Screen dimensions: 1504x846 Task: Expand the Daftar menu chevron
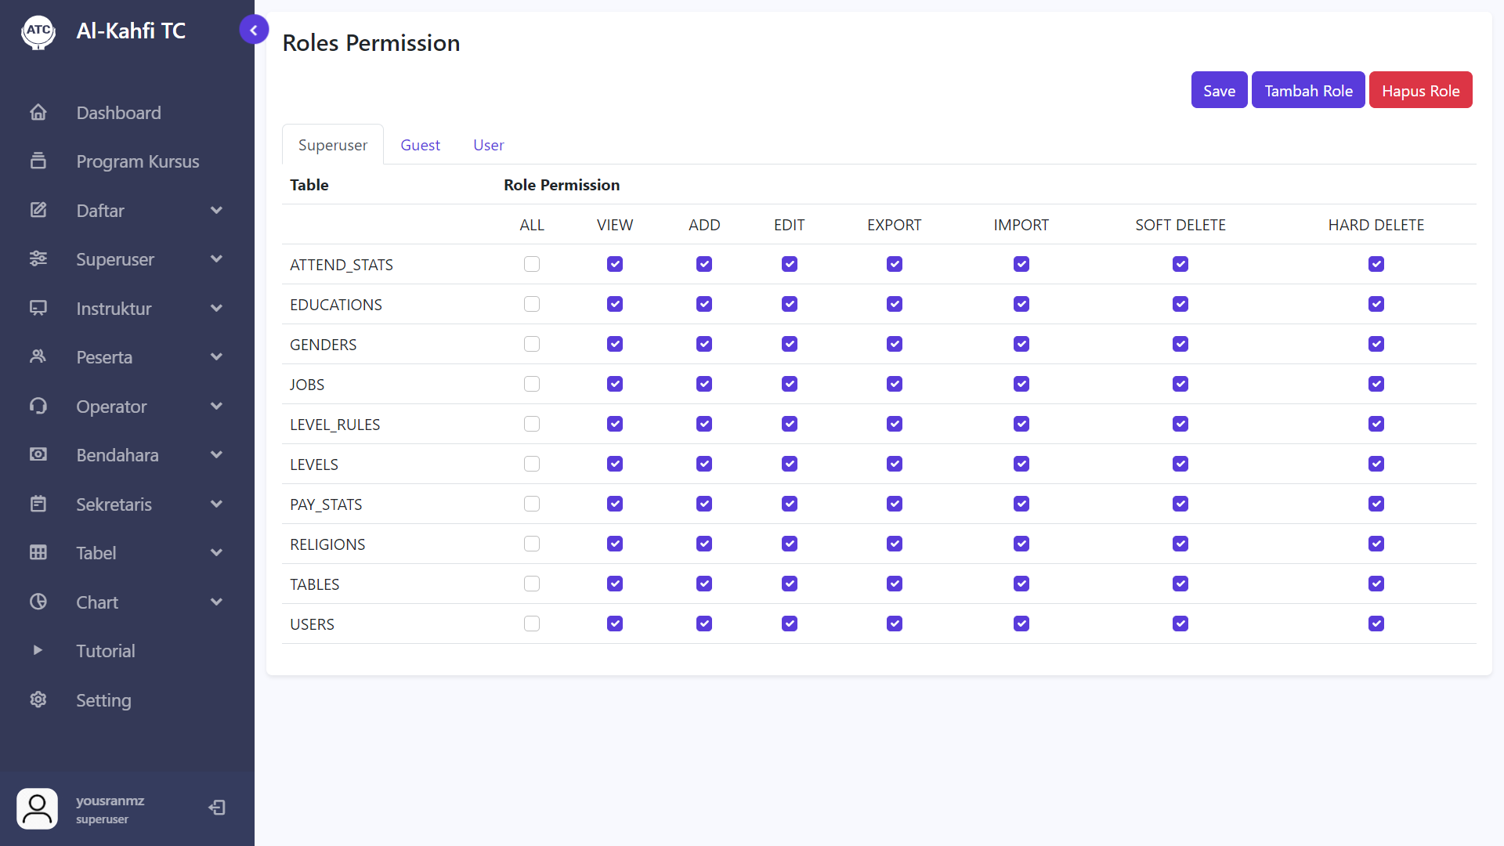(217, 211)
